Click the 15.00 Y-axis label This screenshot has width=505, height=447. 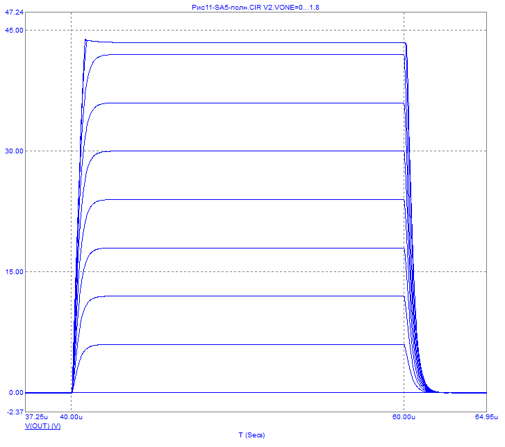tap(14, 271)
